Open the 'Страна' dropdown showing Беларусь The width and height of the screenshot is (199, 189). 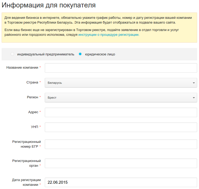click(121, 83)
